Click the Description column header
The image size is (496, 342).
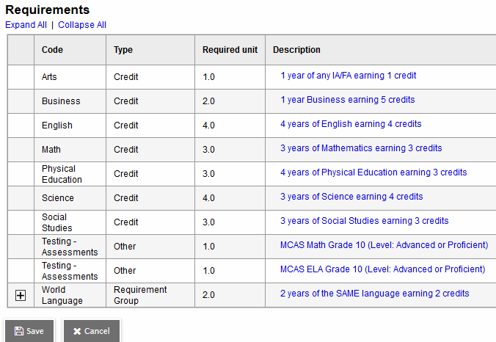click(x=296, y=50)
